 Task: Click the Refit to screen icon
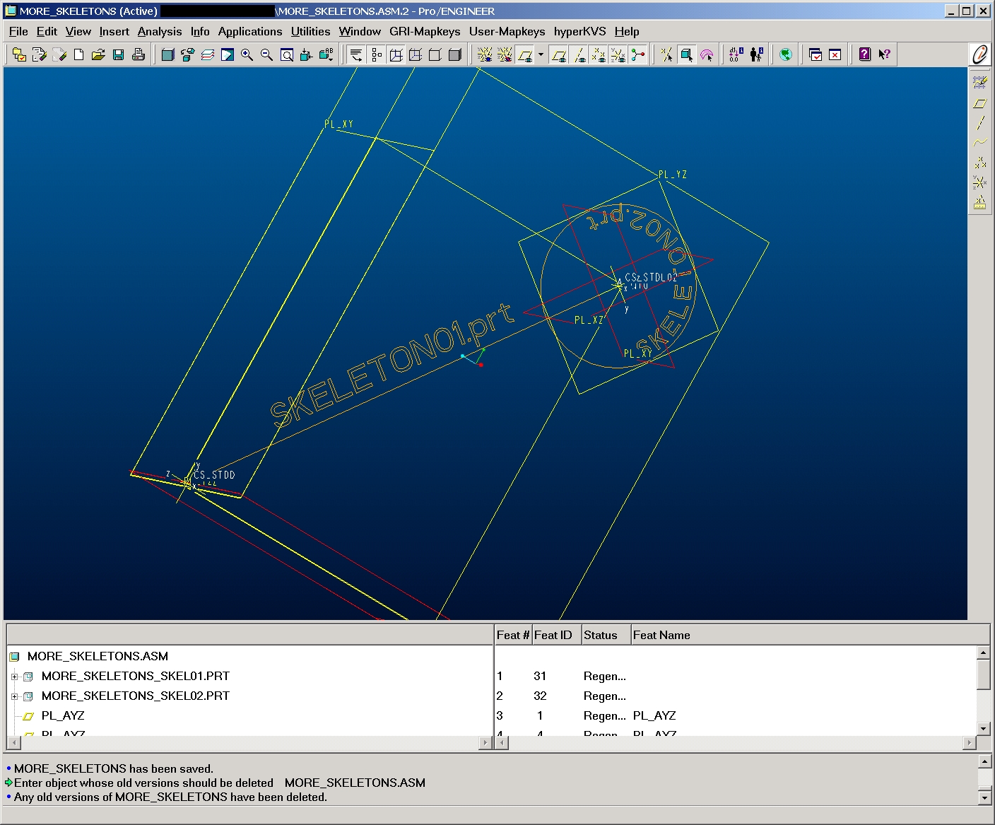pyautogui.click(x=287, y=54)
